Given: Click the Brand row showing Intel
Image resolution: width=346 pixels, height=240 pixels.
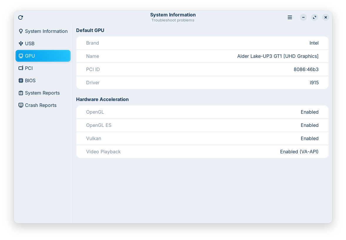Looking at the screenshot, I should [202, 43].
